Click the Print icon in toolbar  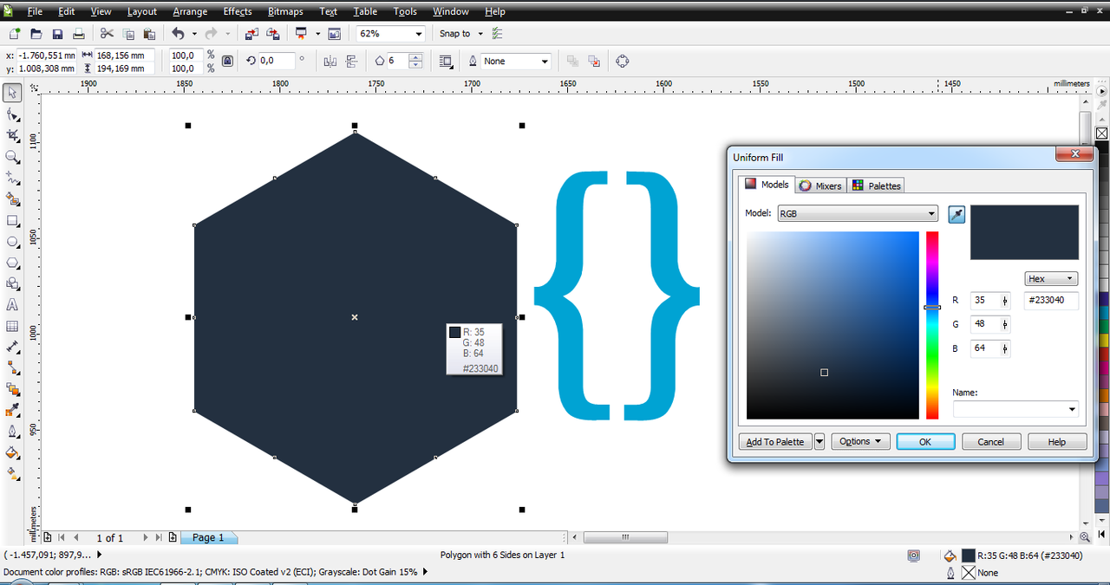point(78,34)
